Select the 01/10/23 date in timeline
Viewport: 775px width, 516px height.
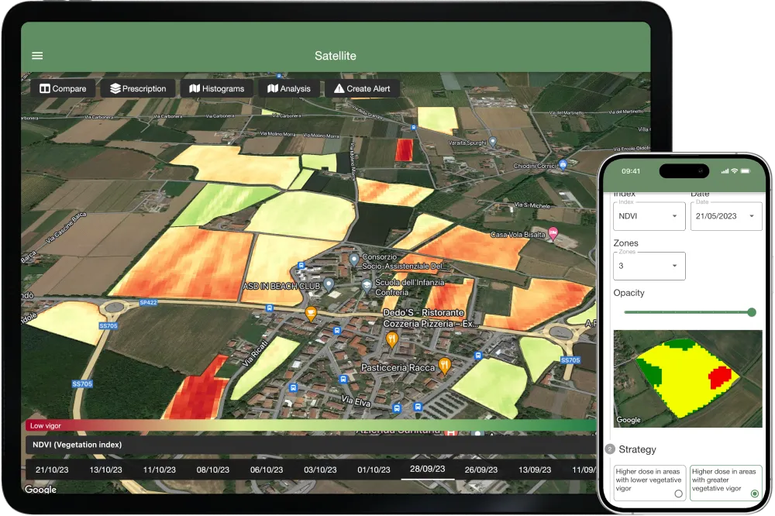tap(374, 470)
